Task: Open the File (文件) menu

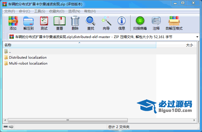Action: coord(10,11)
